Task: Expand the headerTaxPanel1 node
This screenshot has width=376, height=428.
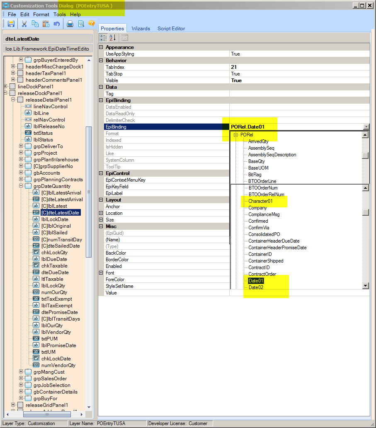Action: coord(13,73)
